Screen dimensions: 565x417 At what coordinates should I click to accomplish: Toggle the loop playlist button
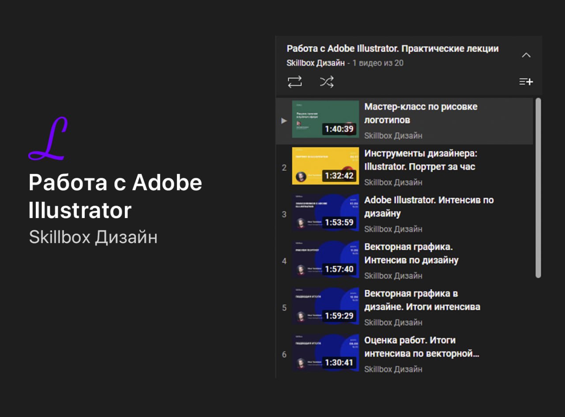tap(295, 82)
